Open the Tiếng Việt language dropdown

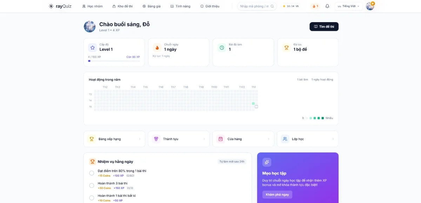click(x=348, y=6)
